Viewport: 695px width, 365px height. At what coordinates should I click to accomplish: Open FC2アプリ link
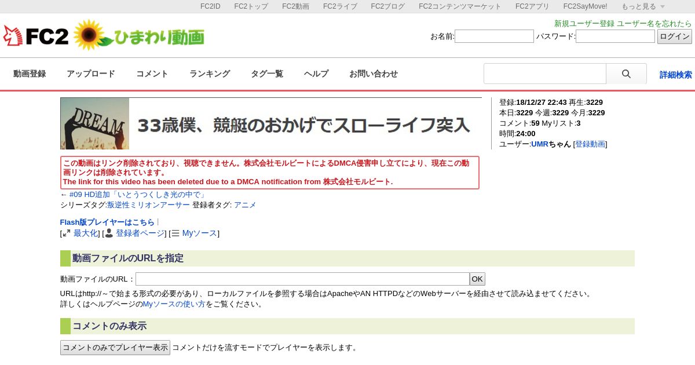532,6
